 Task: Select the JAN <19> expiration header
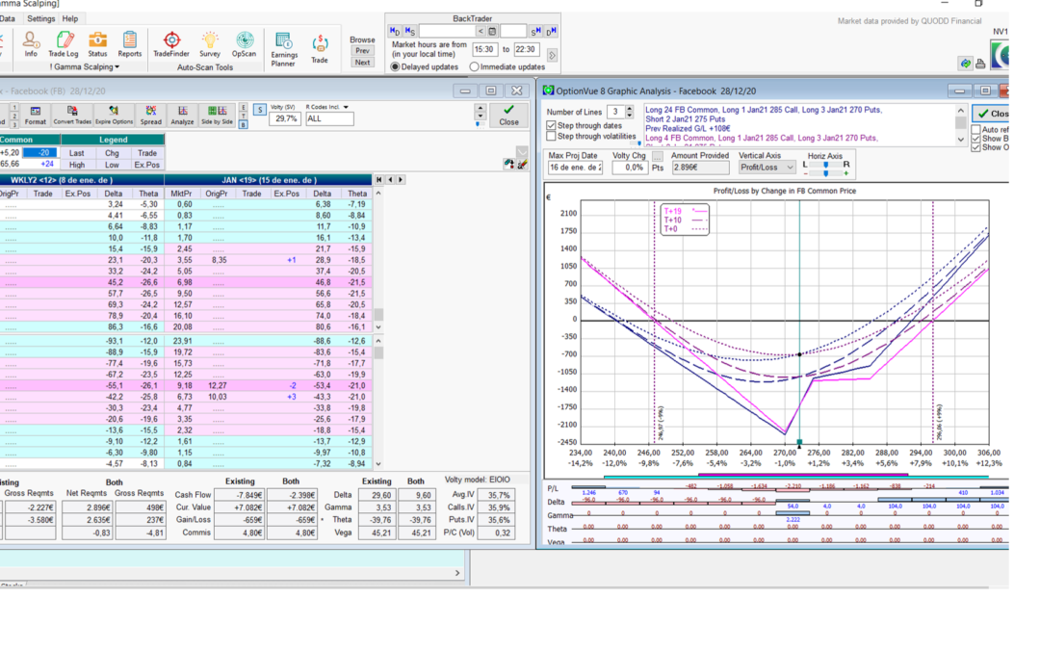click(268, 180)
